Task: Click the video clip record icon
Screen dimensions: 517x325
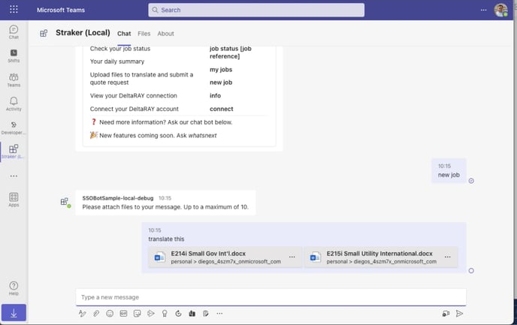Action: (x=446, y=314)
